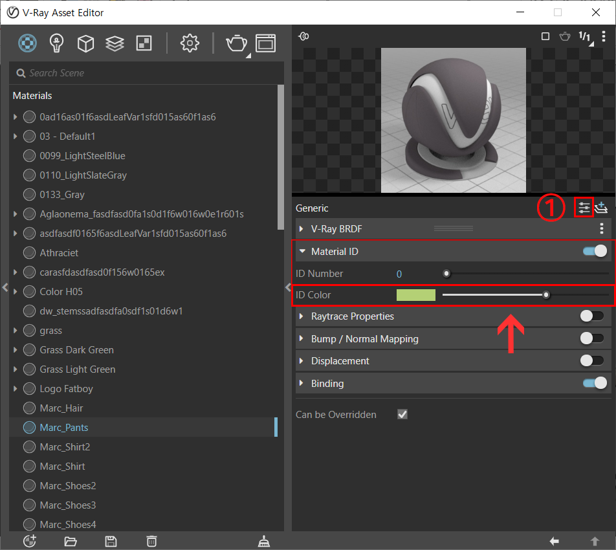The height and width of the screenshot is (550, 616).
Task: Click the save material floppy icon
Action: point(111,542)
